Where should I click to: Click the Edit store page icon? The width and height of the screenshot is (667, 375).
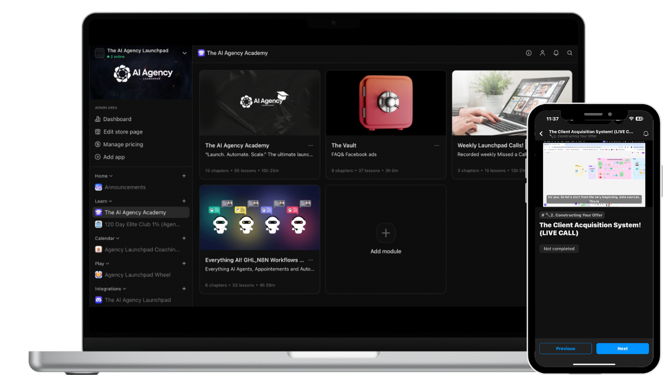coord(98,132)
